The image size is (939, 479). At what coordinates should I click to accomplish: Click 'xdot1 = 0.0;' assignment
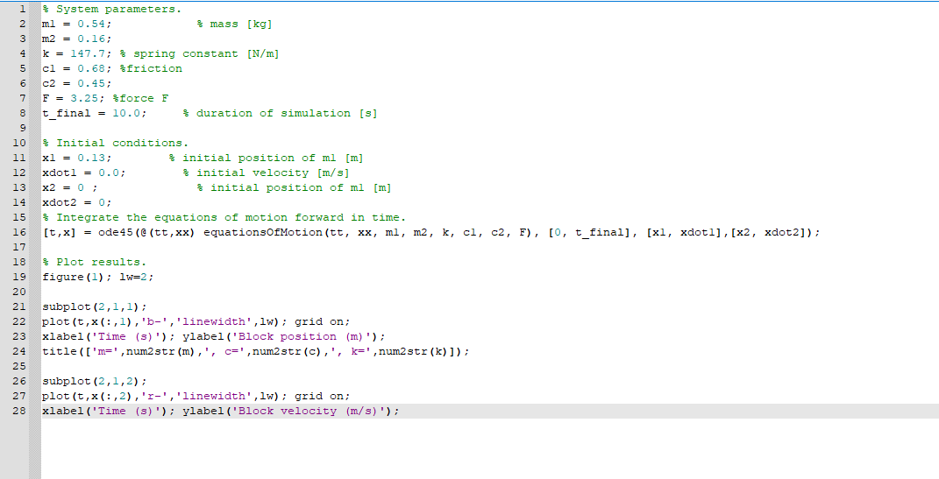[84, 173]
